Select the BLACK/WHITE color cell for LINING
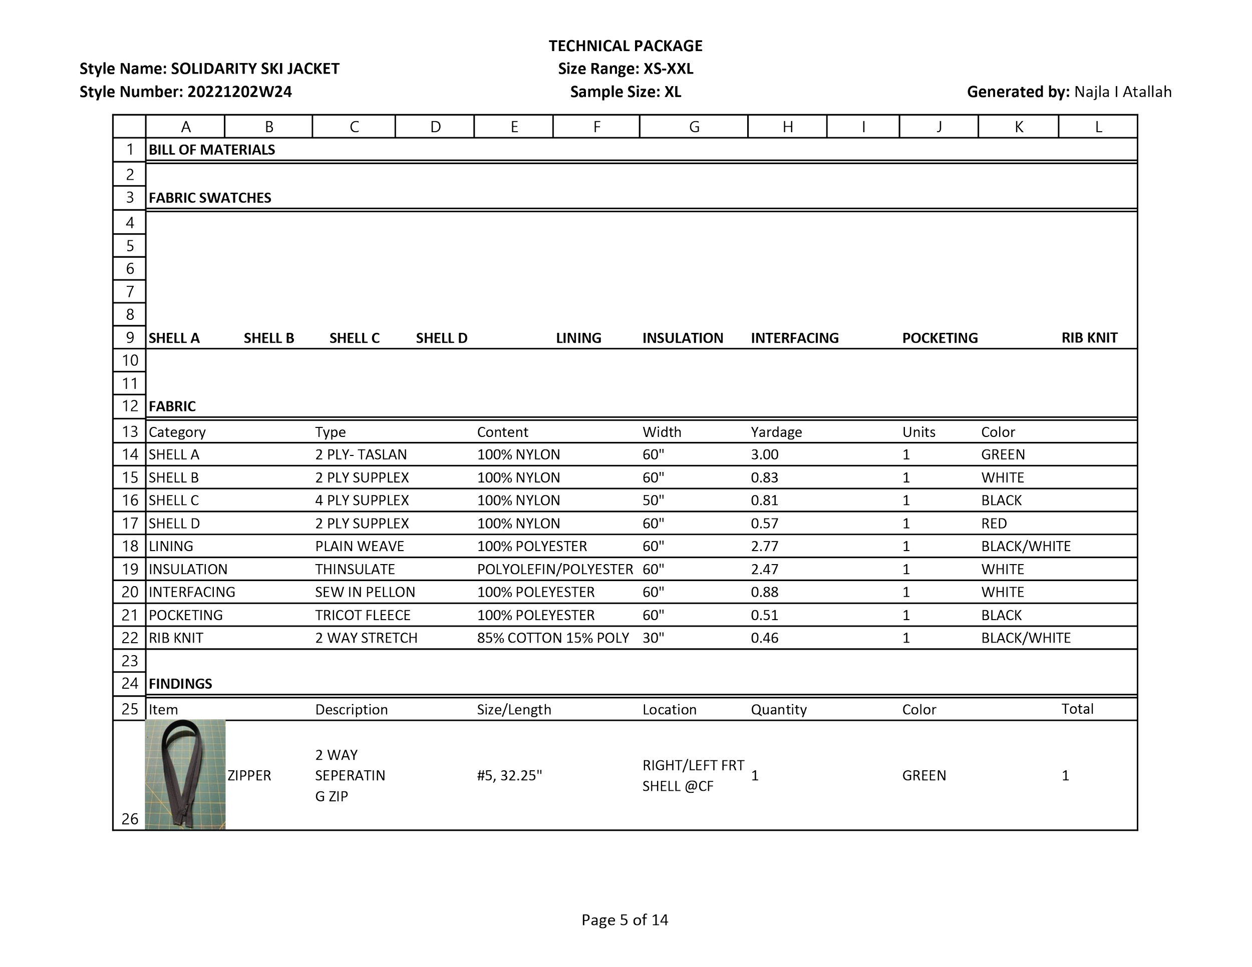Viewport: 1252px width, 967px height. [1026, 547]
